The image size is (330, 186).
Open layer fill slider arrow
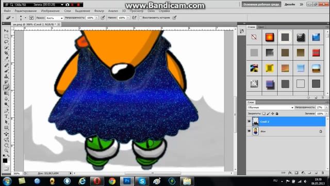pos(326,114)
